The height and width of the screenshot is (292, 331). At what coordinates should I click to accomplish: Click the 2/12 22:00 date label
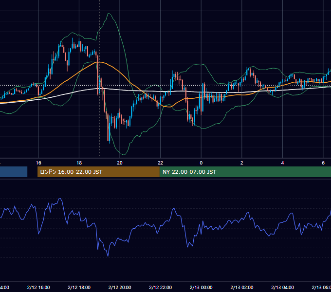pos(161,287)
